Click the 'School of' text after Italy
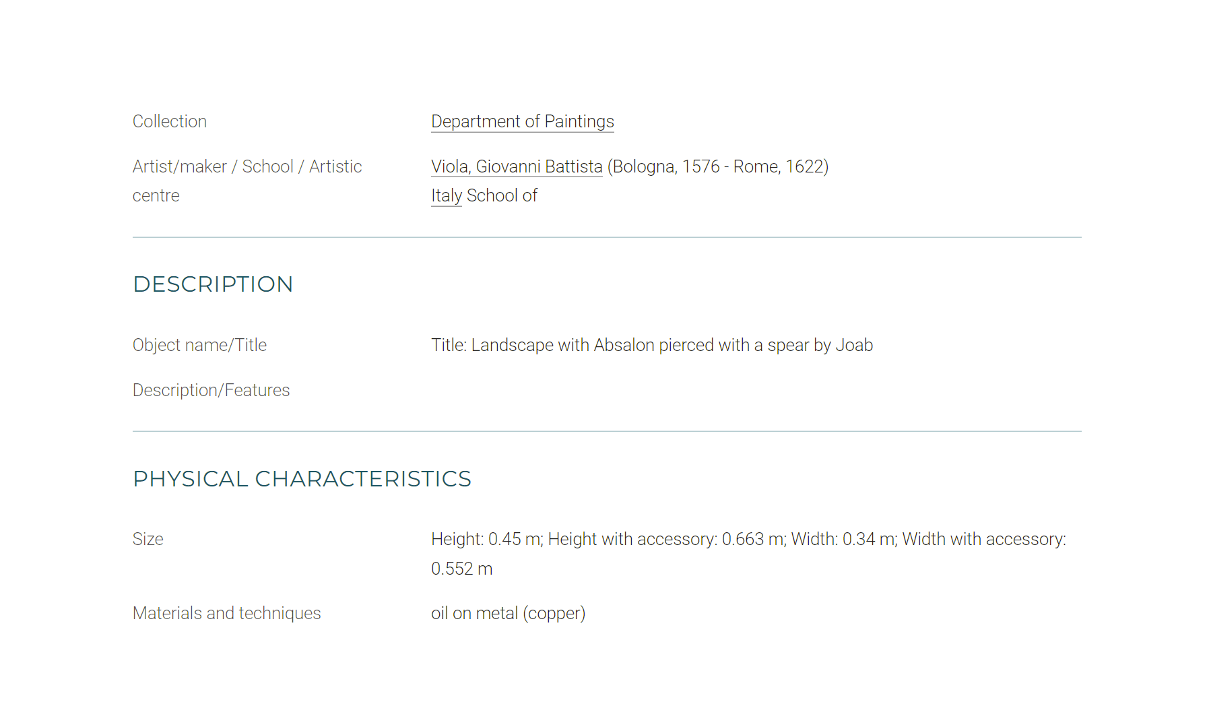The width and height of the screenshot is (1209, 702). pyautogui.click(x=502, y=195)
